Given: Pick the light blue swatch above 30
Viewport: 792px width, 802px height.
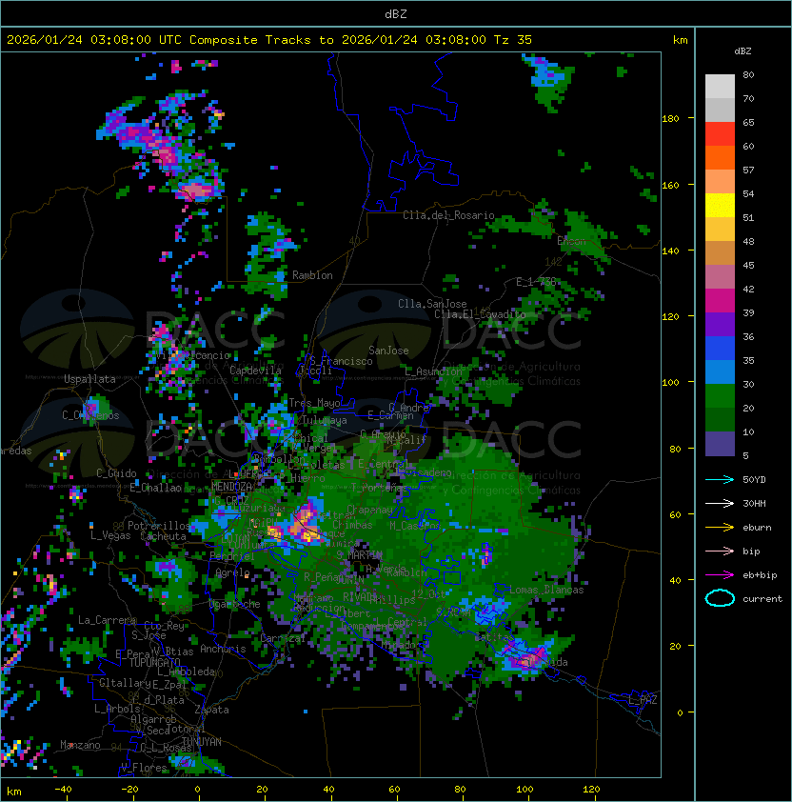Looking at the screenshot, I should pyautogui.click(x=720, y=371).
